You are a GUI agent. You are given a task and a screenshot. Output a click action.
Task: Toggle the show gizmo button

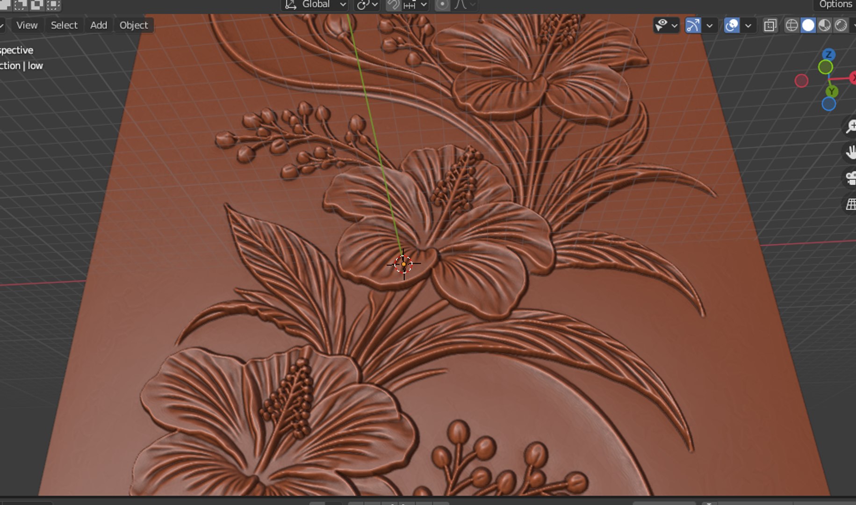click(693, 25)
